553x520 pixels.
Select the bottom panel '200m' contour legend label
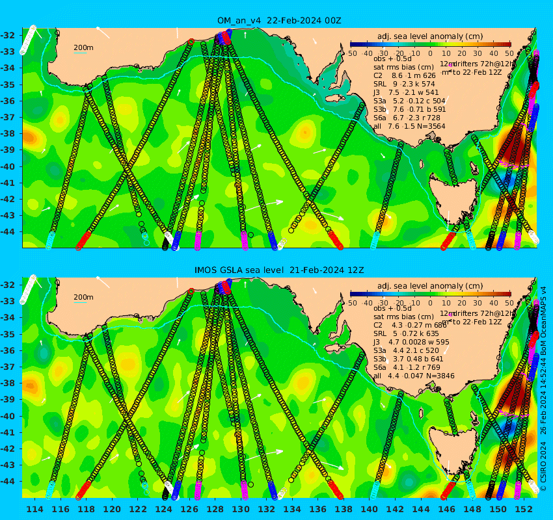point(83,297)
